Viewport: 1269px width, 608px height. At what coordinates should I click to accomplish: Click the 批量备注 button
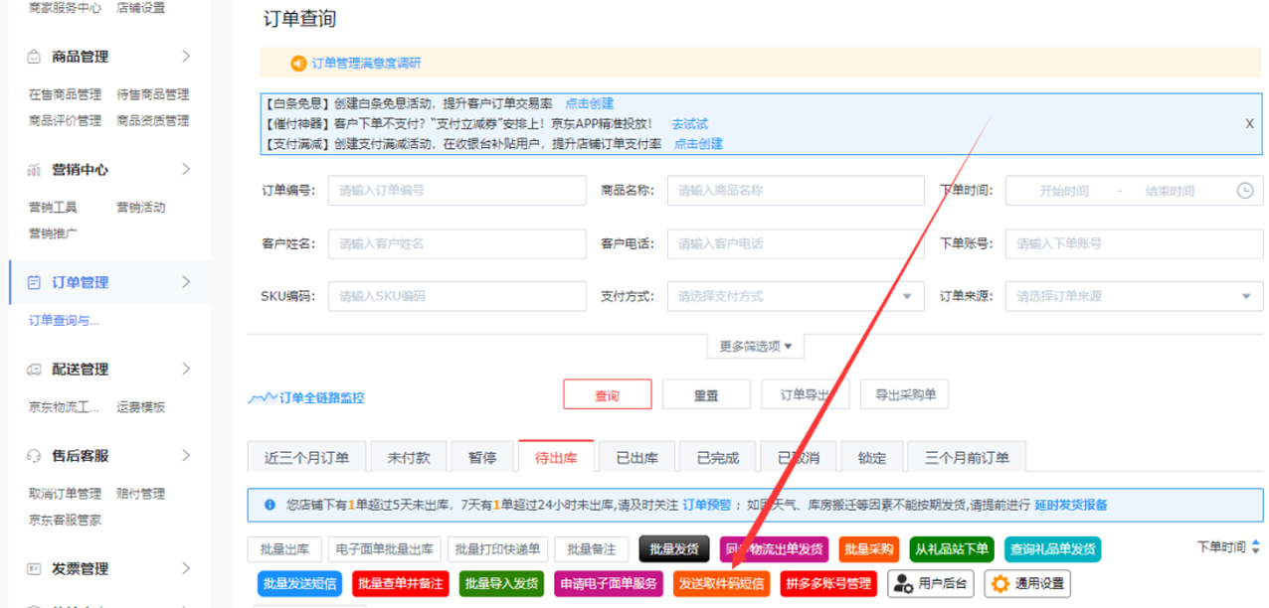pos(592,548)
